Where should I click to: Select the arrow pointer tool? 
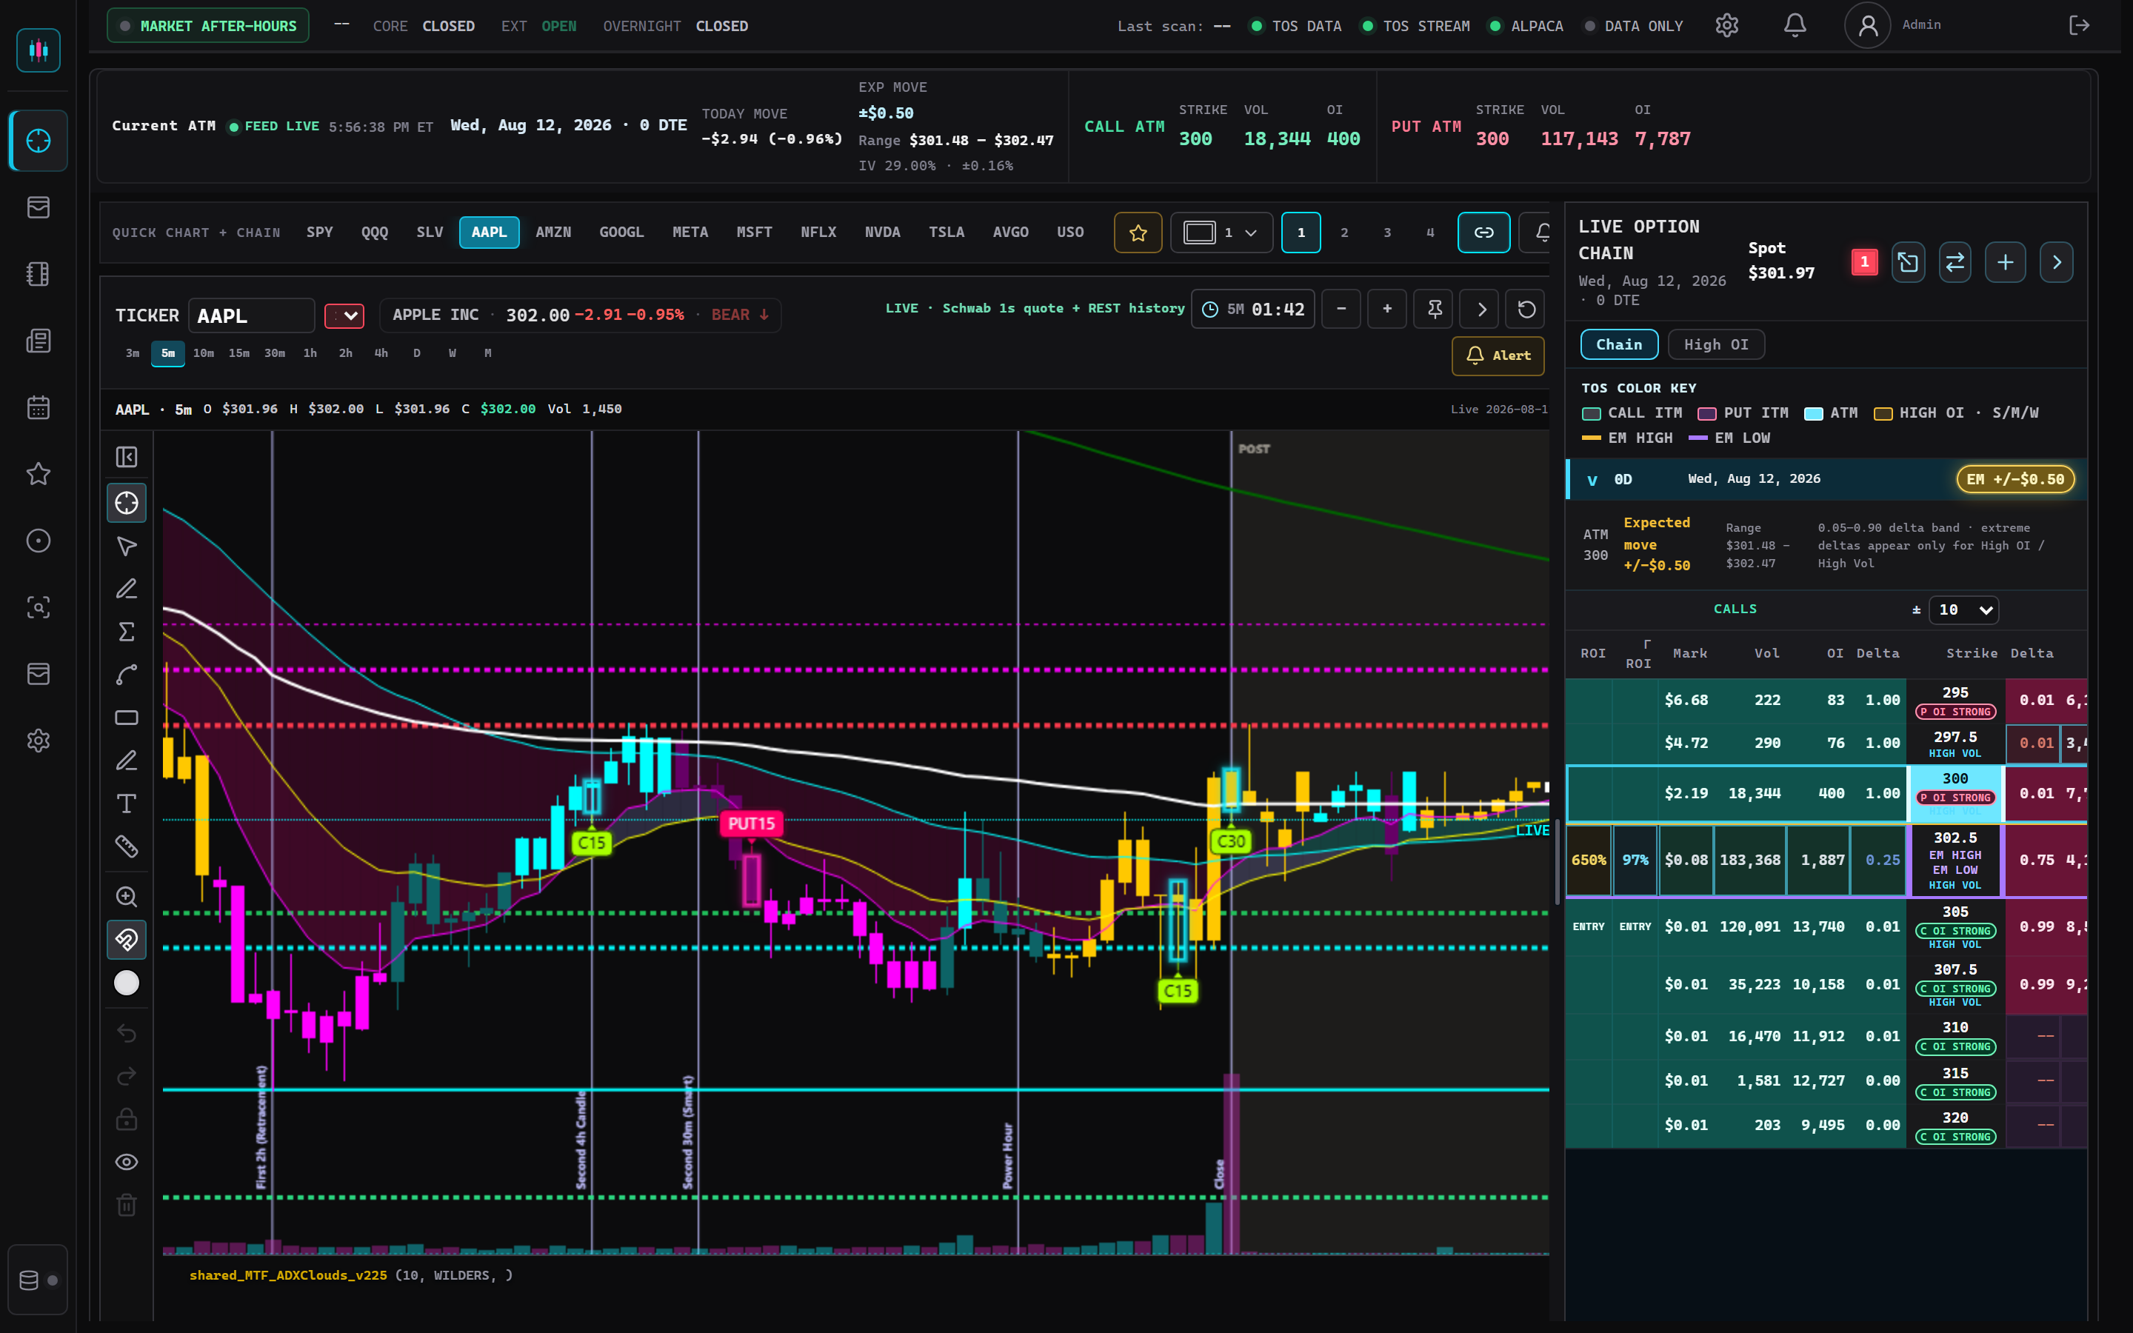point(127,546)
